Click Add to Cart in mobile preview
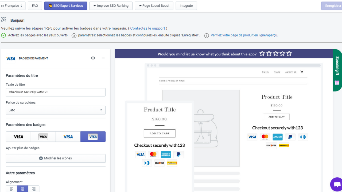Viewport: 342px width, 192px height. pos(160,133)
